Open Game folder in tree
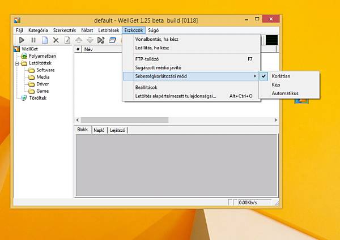The width and height of the screenshot is (340, 240). tap(42, 91)
